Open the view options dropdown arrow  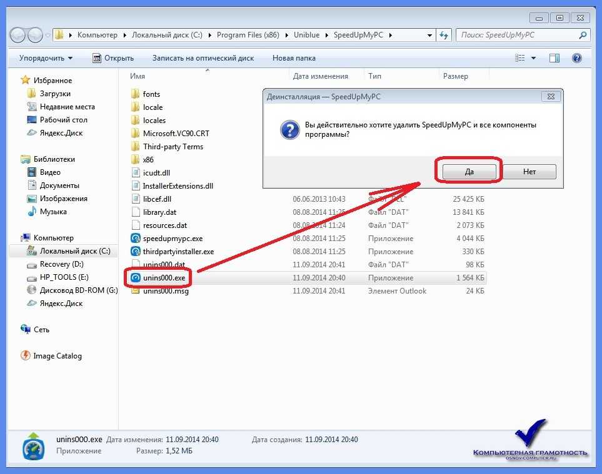(533, 58)
